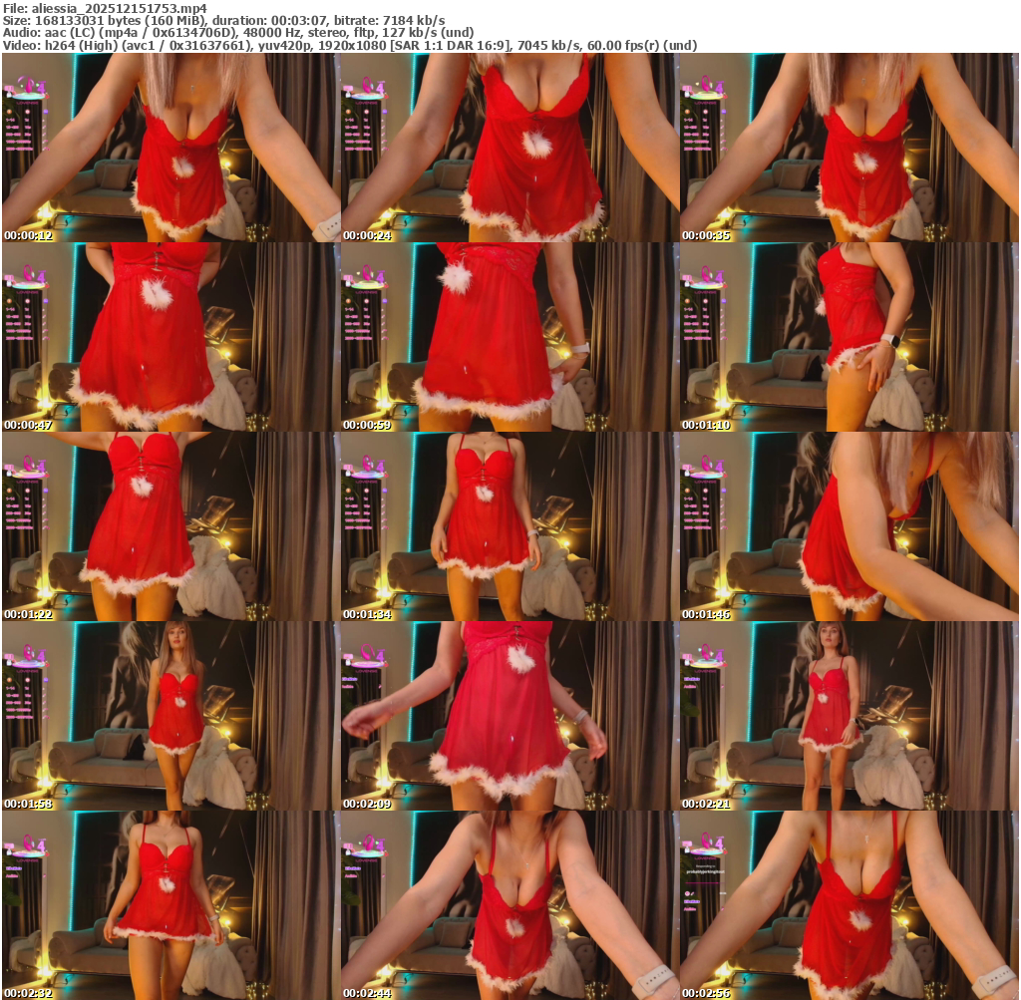Select the frame marked 00:01:34
This screenshot has height=1000, width=1021.
pos(510,526)
